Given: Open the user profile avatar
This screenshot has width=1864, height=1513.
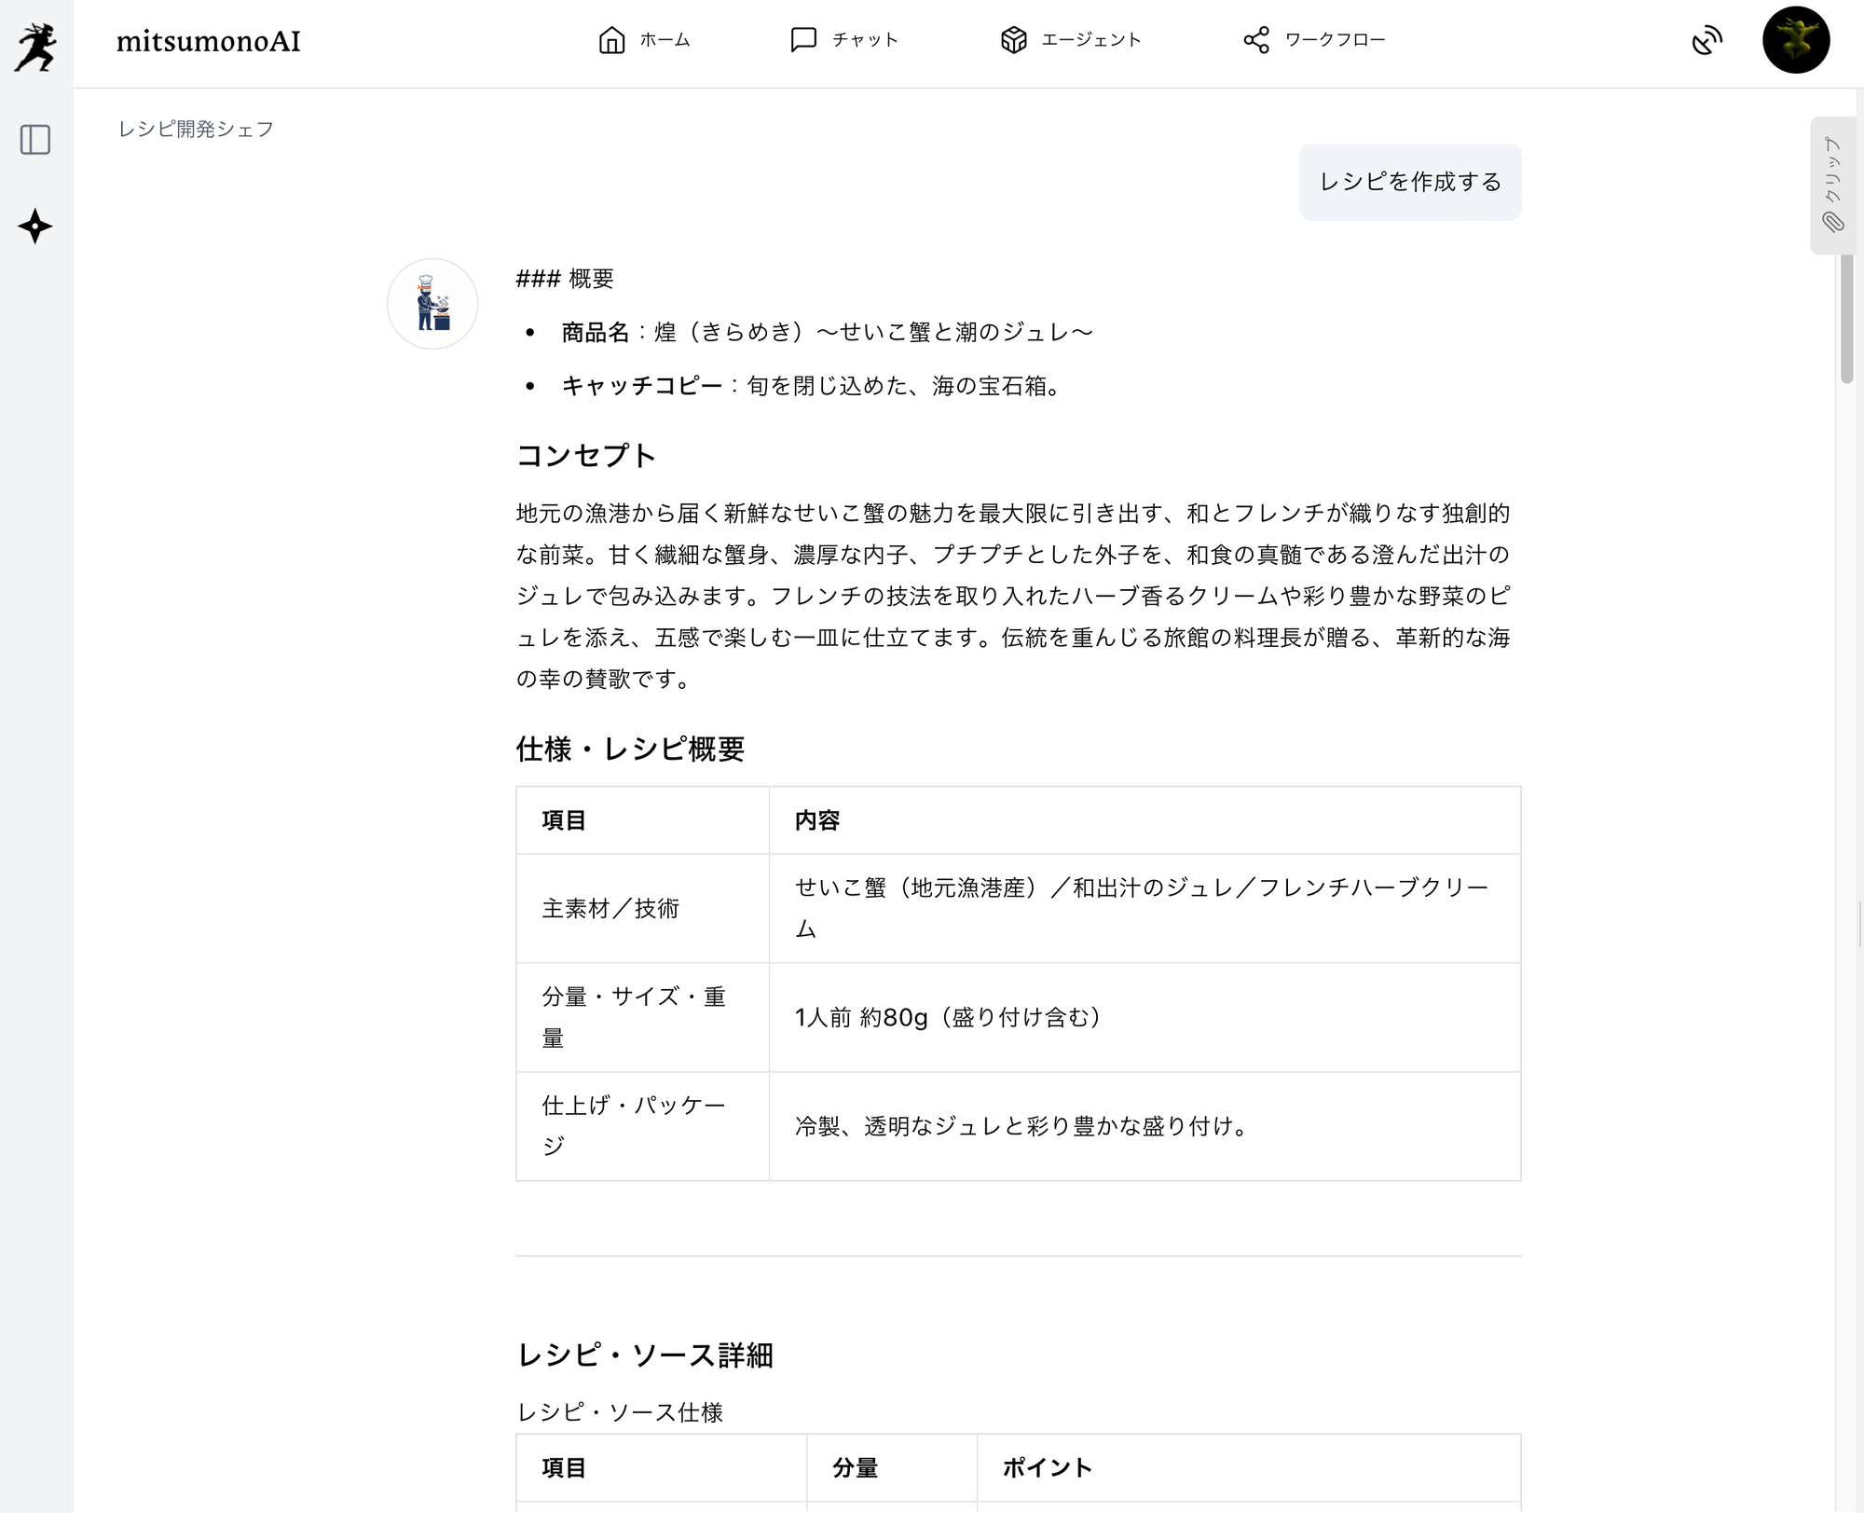Looking at the screenshot, I should pos(1795,40).
